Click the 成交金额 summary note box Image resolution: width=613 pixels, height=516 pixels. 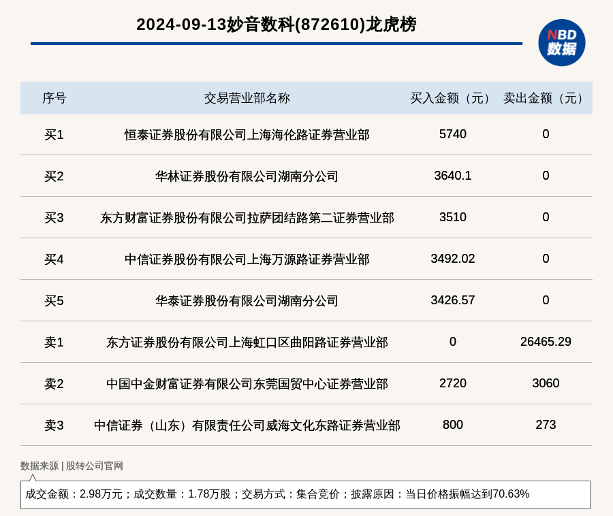(305, 494)
